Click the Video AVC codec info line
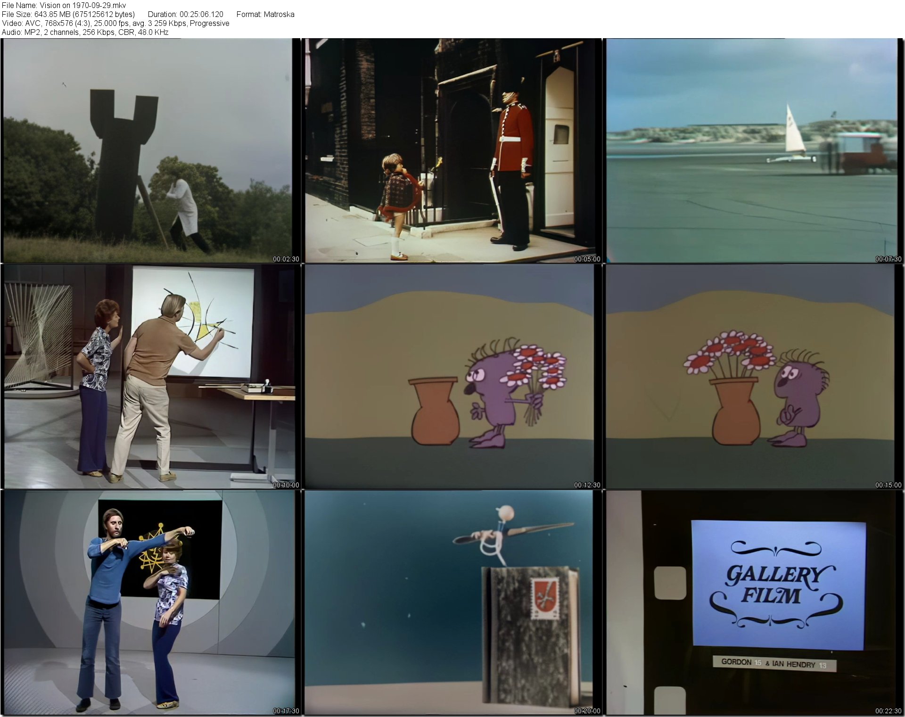 115,23
